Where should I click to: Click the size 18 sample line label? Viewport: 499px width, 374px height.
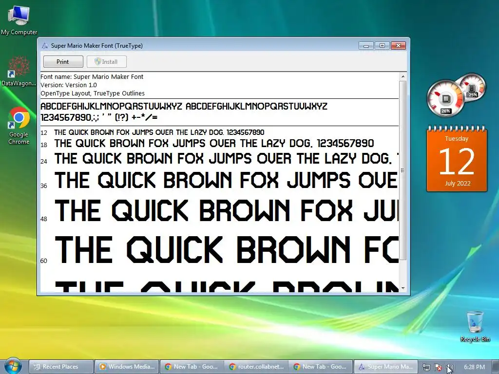(x=44, y=145)
